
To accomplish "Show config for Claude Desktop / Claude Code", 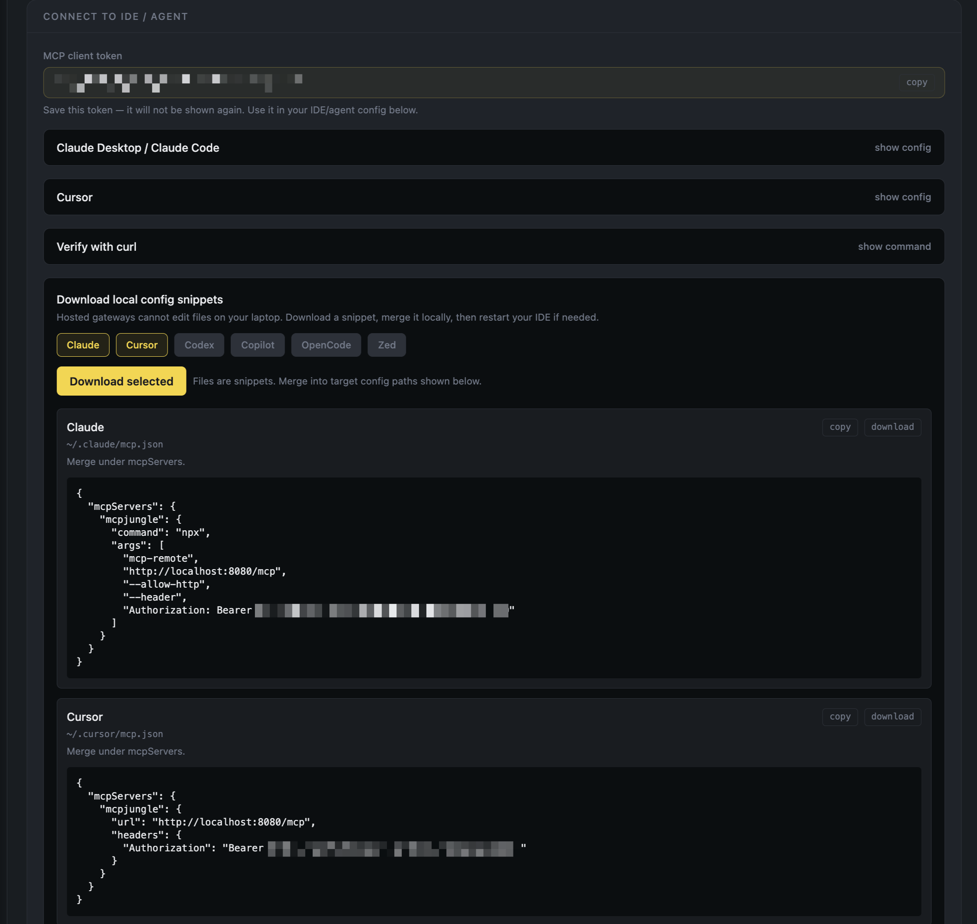I will point(902,147).
